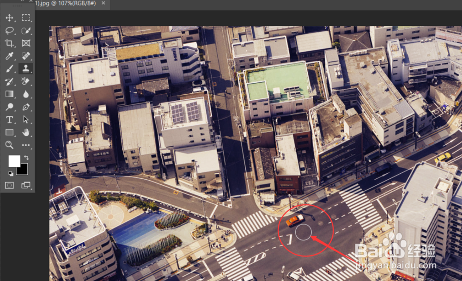Open the black background color picker
This screenshot has height=281, width=462.
[x=23, y=170]
